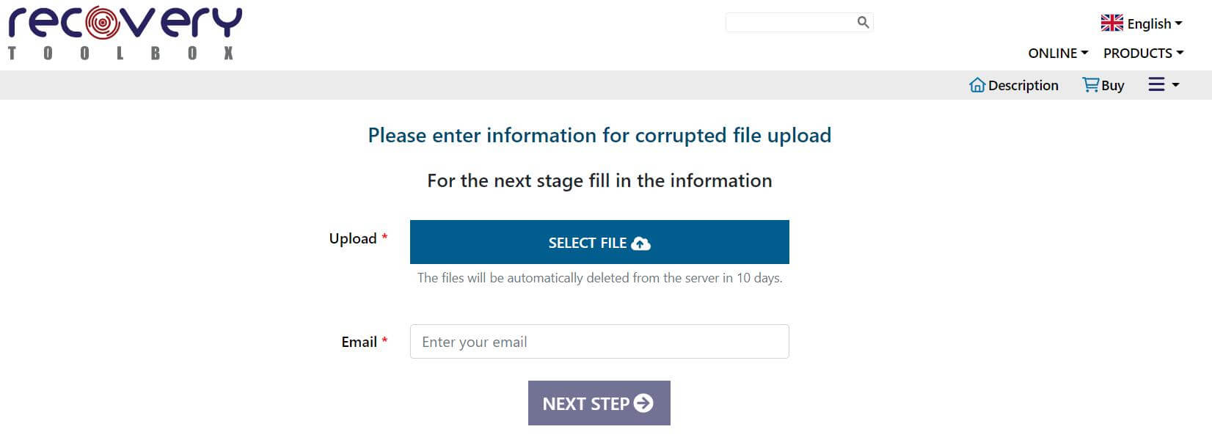Expand the English language dropdown
1212x443 pixels.
click(1142, 23)
